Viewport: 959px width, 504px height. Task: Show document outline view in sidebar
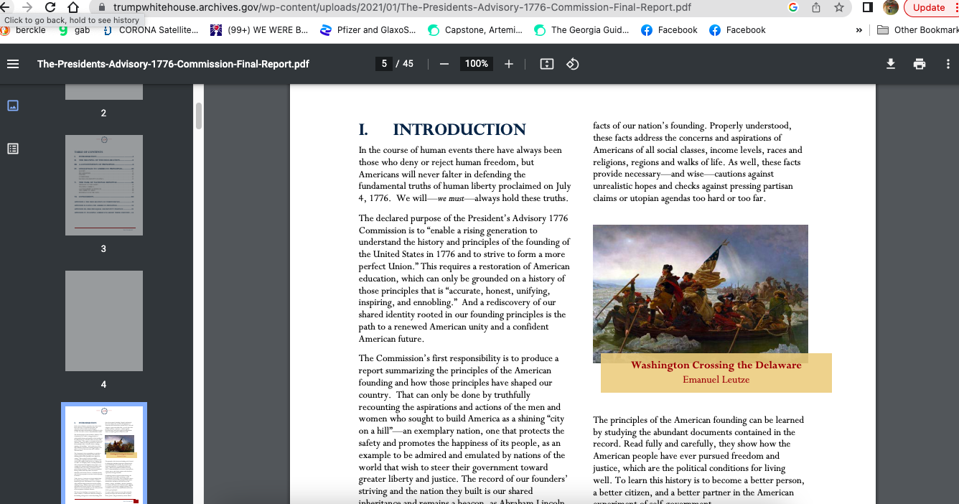pos(13,149)
